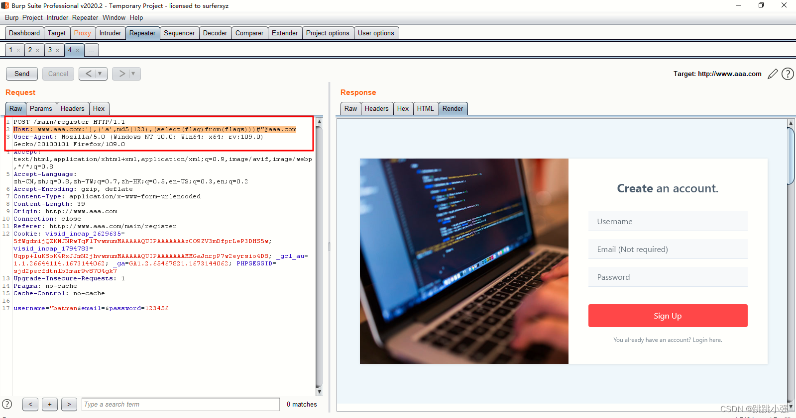Viewport: 796px width, 418px height.
Task: Click the Password field in the rendered page
Action: click(668, 277)
